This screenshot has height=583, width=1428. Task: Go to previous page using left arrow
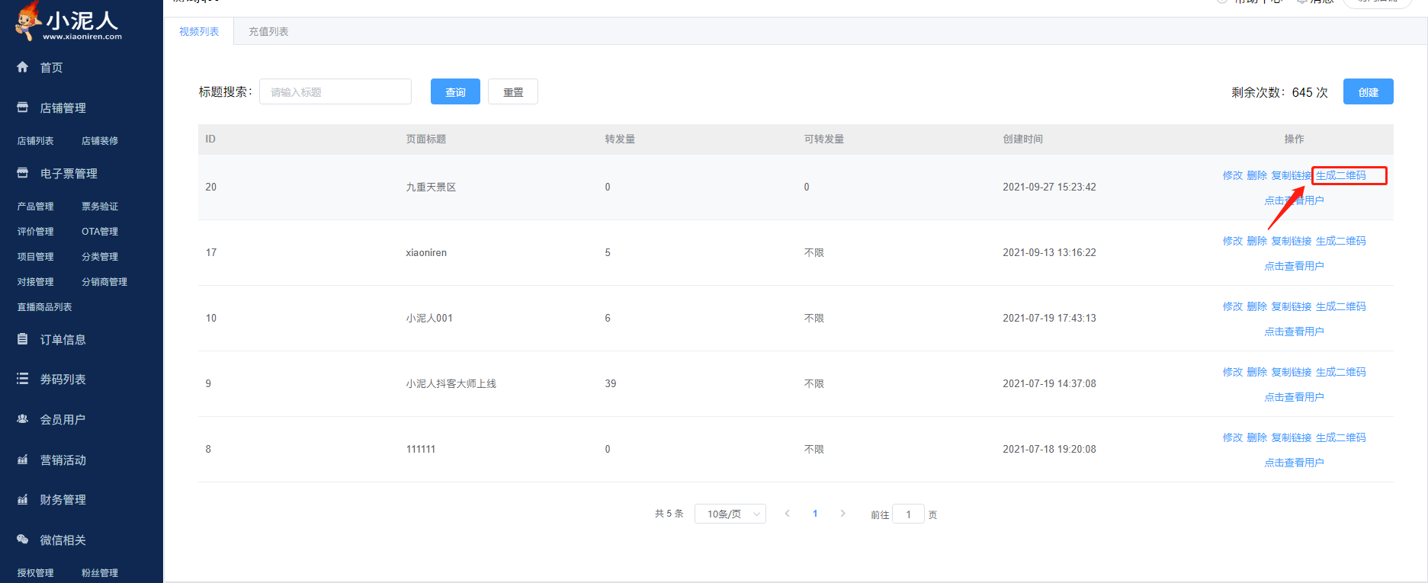coord(788,514)
